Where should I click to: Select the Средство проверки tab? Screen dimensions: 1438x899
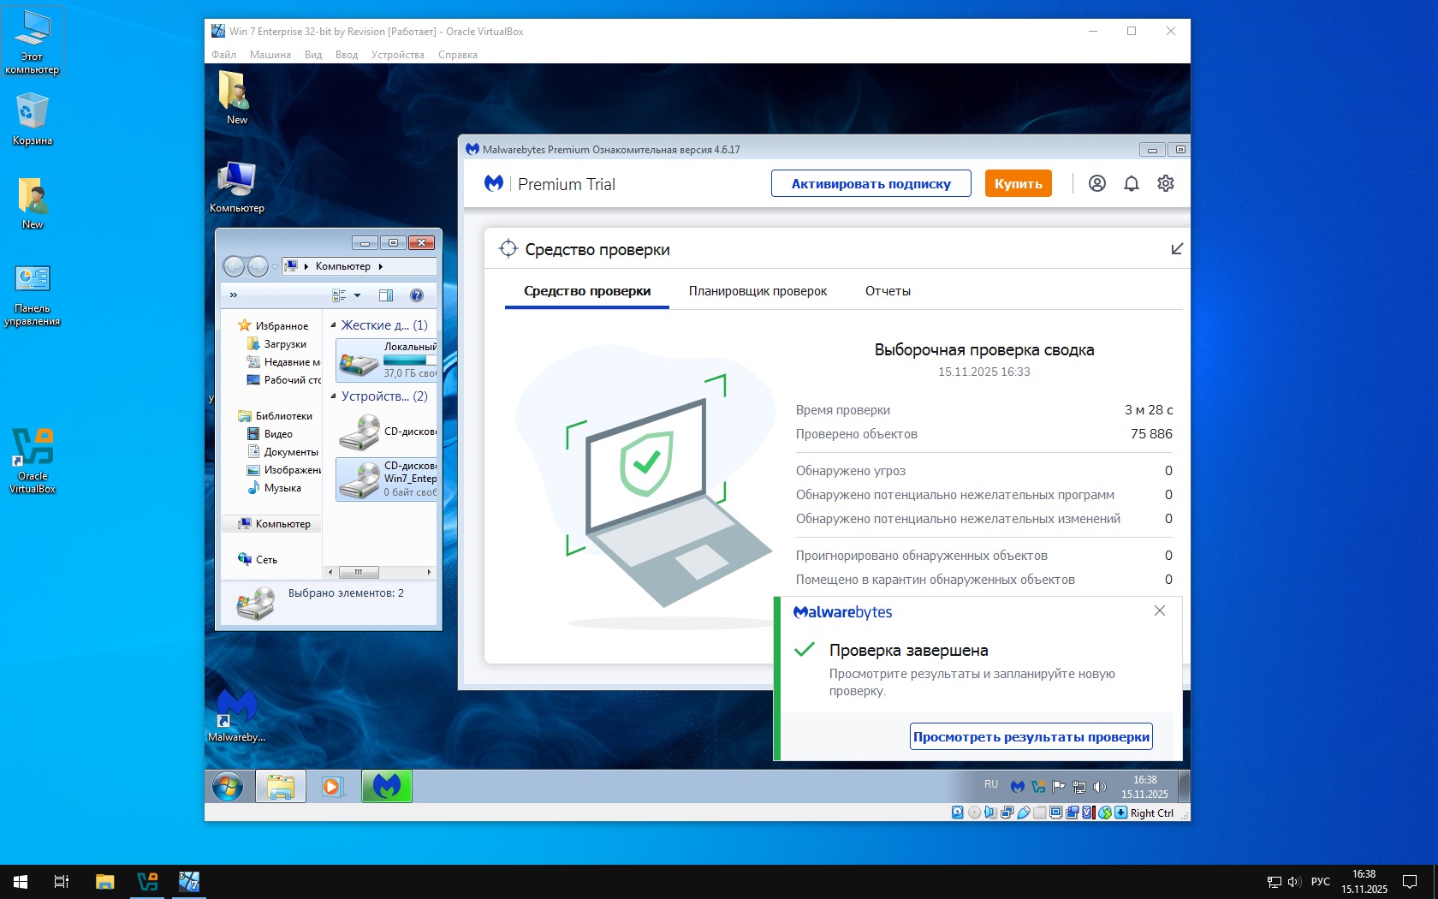click(x=587, y=291)
